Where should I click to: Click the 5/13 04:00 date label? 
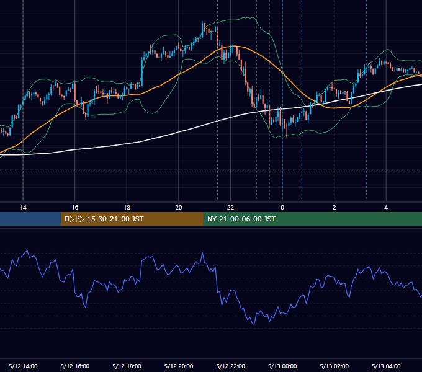(x=386, y=366)
